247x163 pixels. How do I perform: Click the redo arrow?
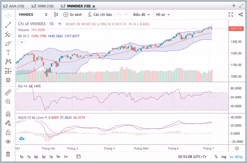(x=126, y=15)
